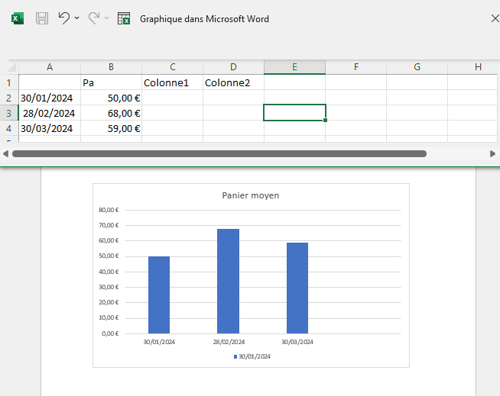
Task: Select row 3 header
Action: 9,113
